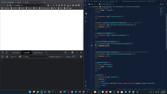Open a new Chrome tab
This screenshot has height=94, width=167.
(44, 2)
